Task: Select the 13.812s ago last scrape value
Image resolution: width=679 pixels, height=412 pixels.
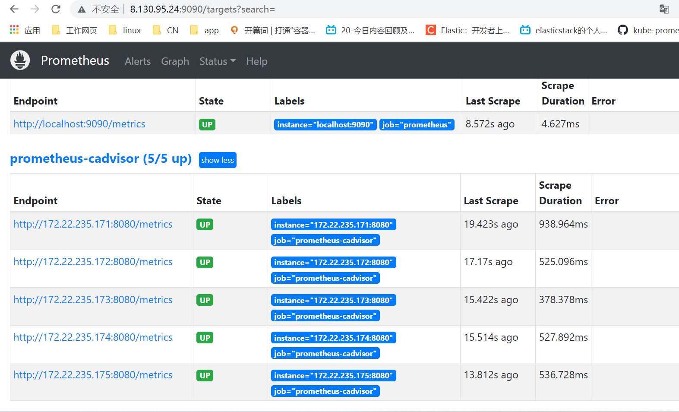Action: point(491,375)
